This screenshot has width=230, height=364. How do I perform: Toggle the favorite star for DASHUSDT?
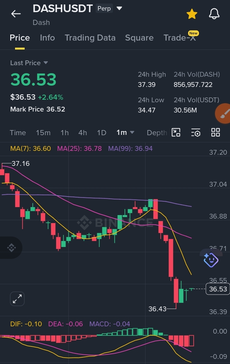192,14
